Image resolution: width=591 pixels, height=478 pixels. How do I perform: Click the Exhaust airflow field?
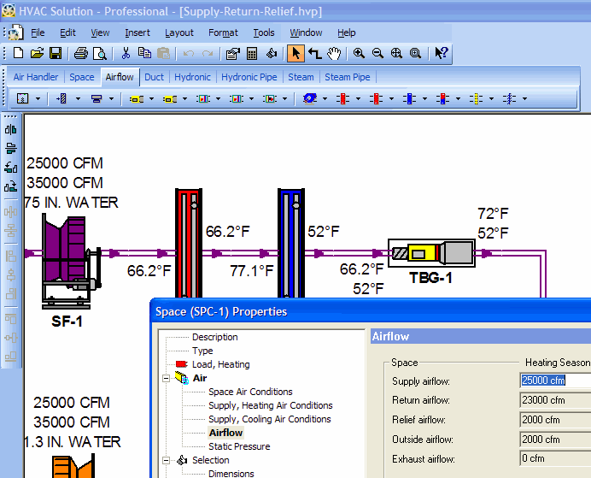pos(555,458)
